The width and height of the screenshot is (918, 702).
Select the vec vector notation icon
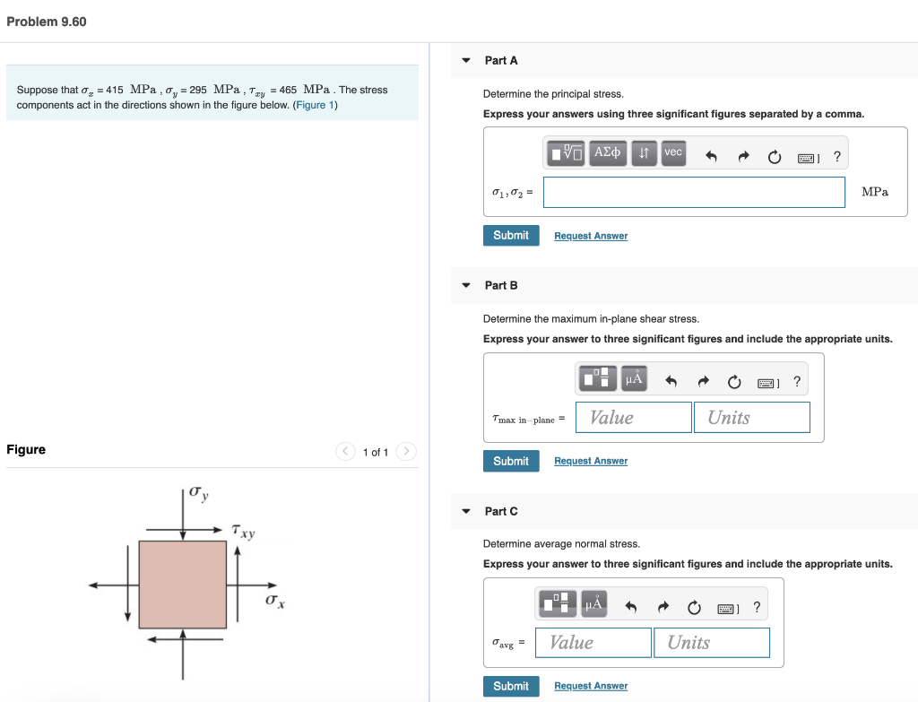pos(673,152)
